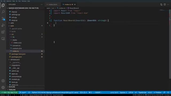The image size is (171, 96).
Task: Open package-lock.json file
Action: [25, 54]
